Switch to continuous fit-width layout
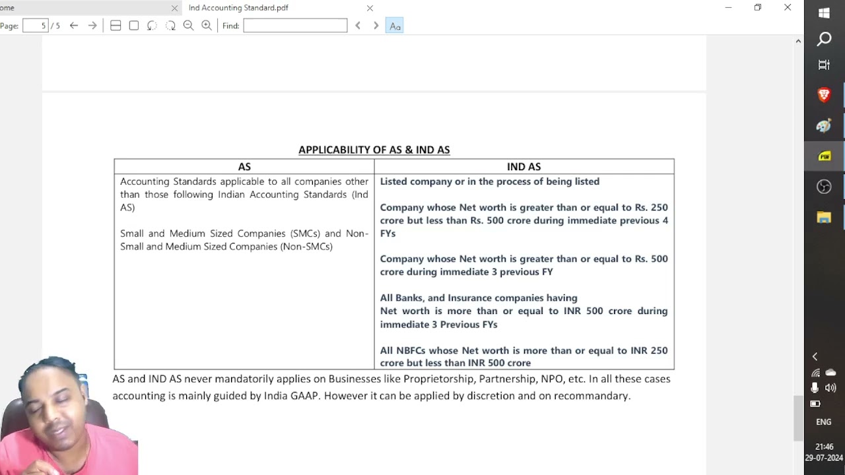The image size is (845, 475). [116, 26]
